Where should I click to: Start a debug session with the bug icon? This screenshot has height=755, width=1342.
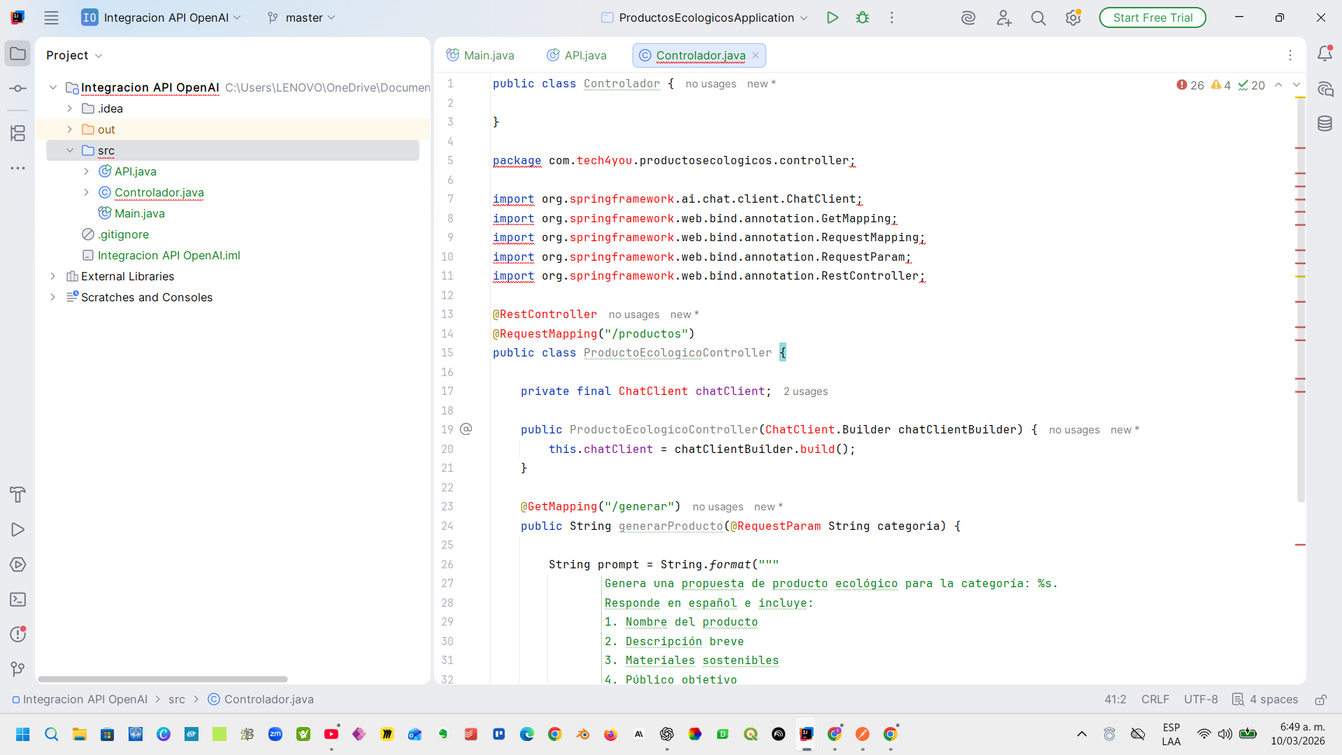(863, 17)
